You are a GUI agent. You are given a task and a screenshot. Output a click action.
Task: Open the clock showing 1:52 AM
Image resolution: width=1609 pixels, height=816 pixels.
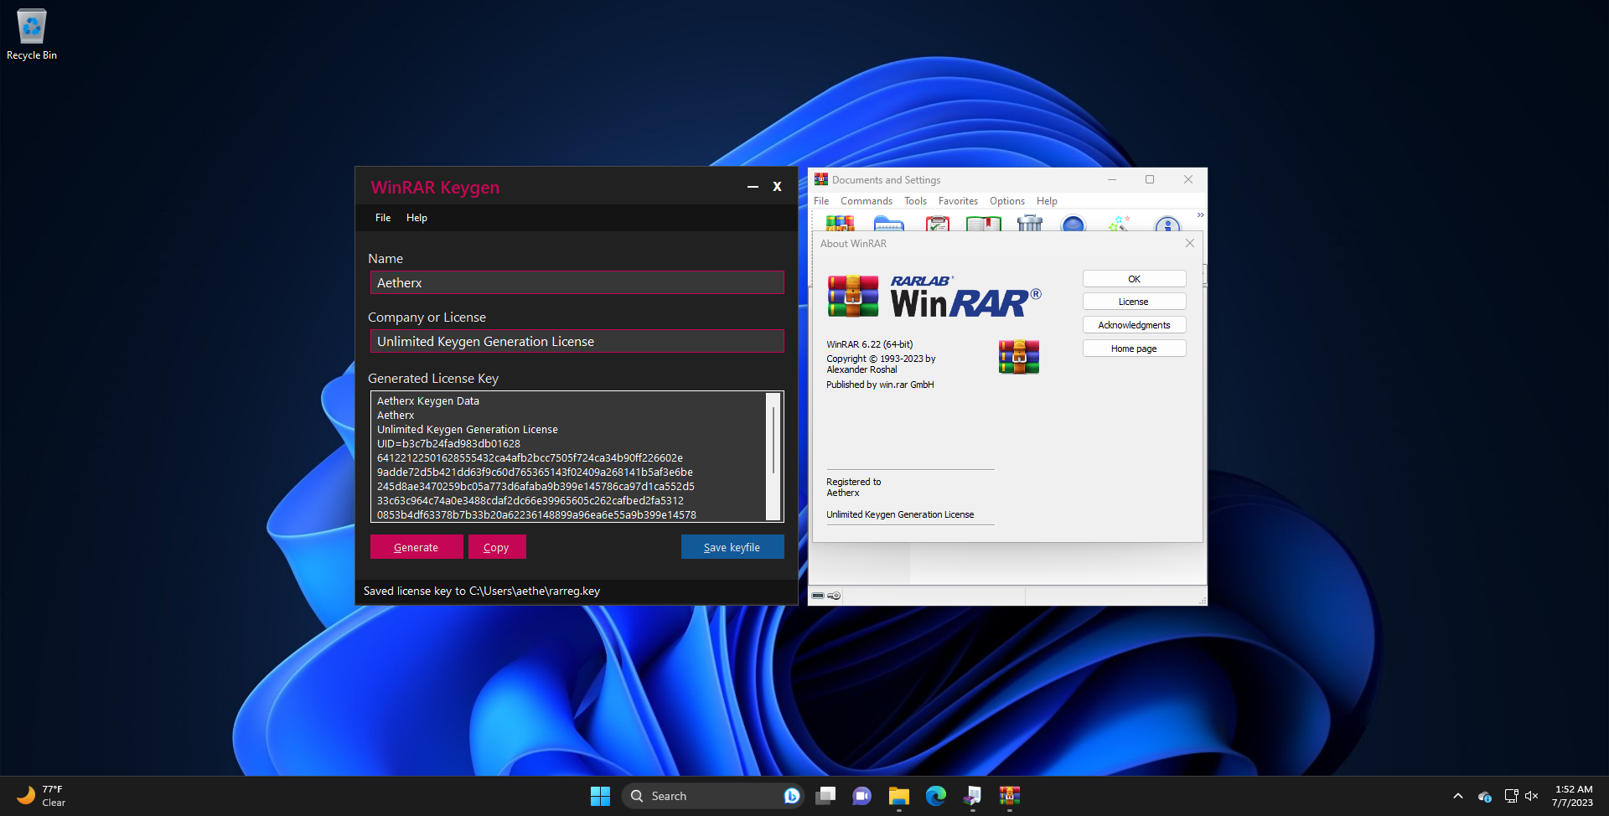(x=1573, y=796)
